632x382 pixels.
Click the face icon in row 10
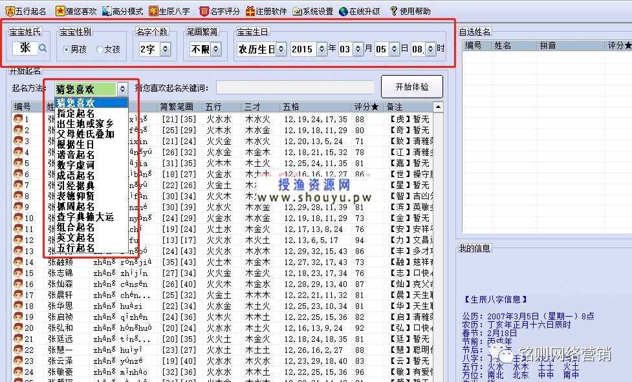[17, 218]
